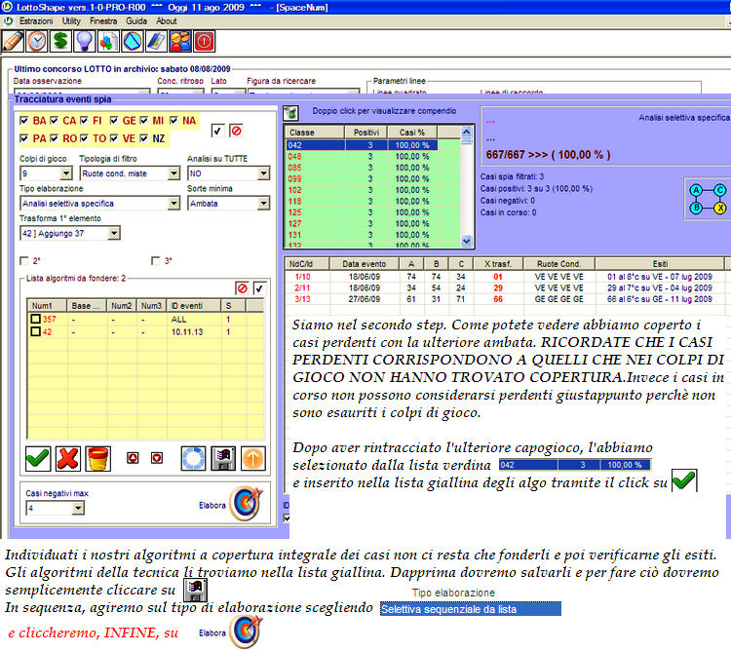Open the blue geometric shape tool

132,42
